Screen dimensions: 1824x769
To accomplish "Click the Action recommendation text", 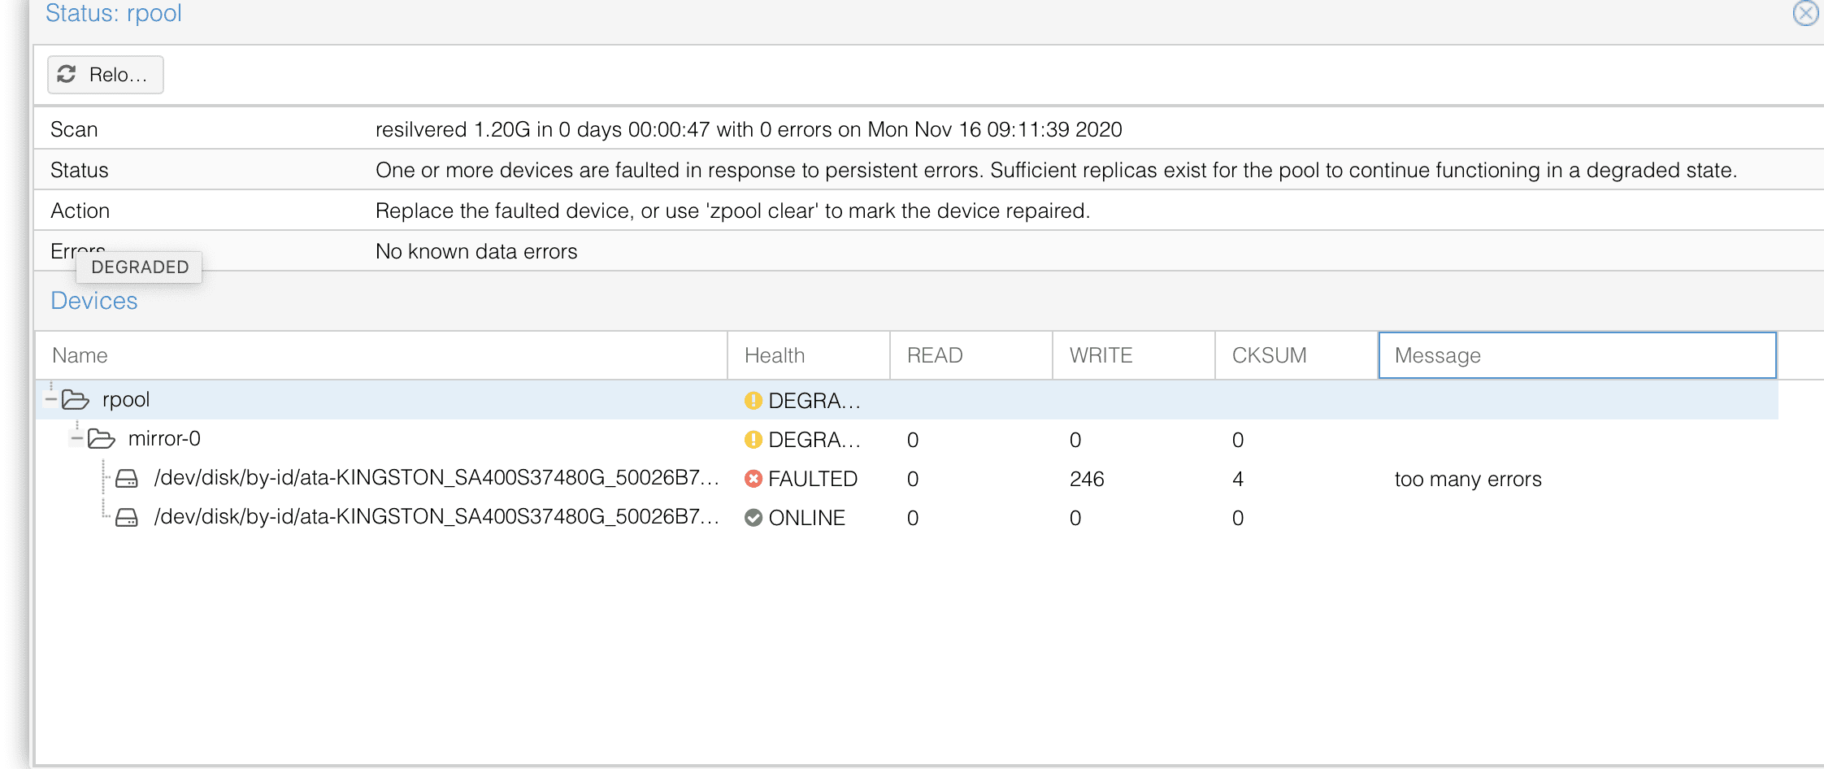I will pos(732,211).
